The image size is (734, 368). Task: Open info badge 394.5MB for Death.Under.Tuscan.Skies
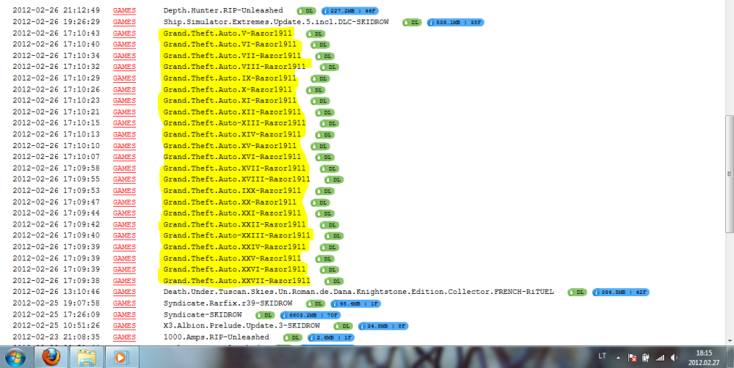[x=621, y=292]
